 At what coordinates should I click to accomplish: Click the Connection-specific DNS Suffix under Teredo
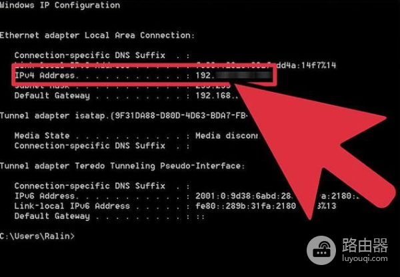[x=102, y=186]
